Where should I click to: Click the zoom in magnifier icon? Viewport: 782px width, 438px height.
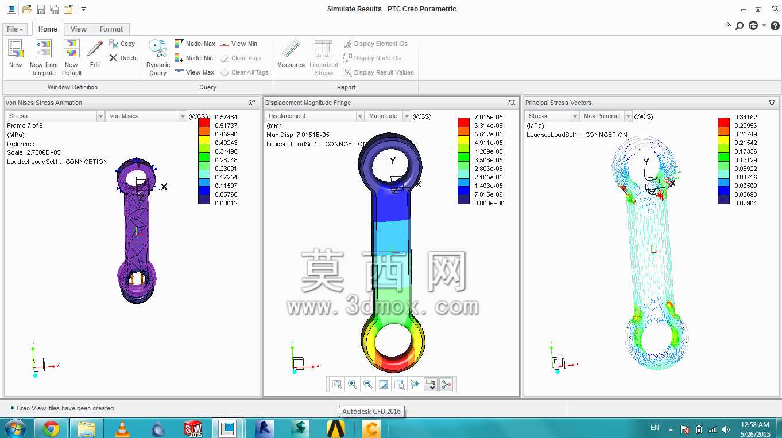pyautogui.click(x=353, y=384)
